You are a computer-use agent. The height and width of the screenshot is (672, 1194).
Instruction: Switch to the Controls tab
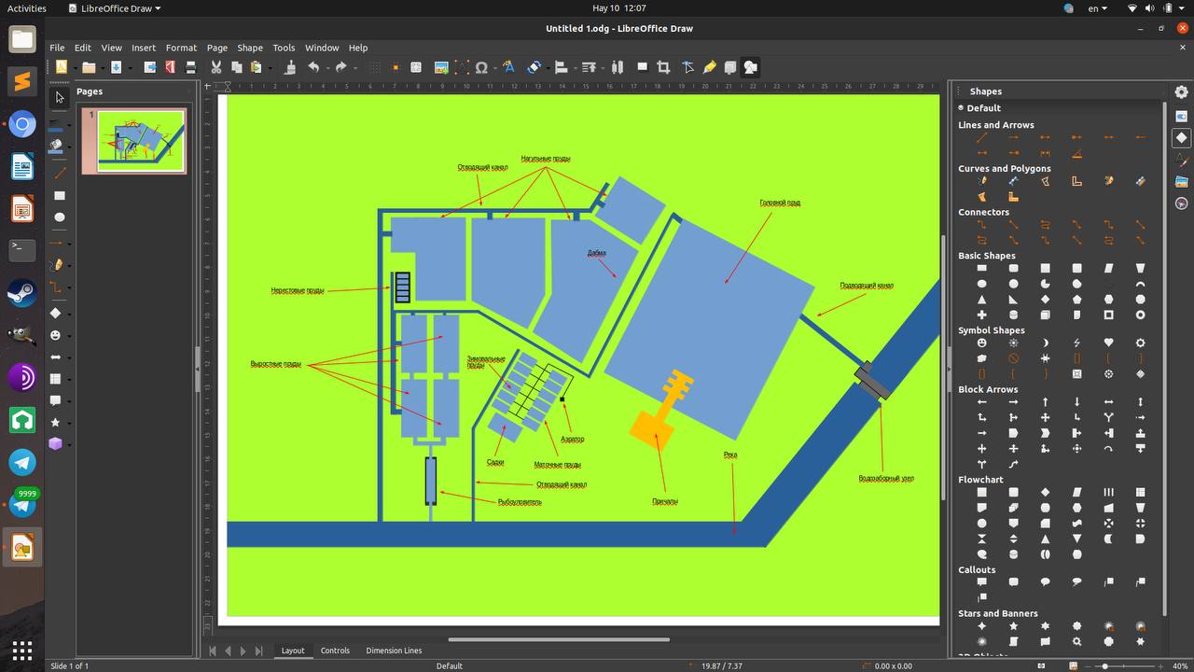(x=335, y=651)
